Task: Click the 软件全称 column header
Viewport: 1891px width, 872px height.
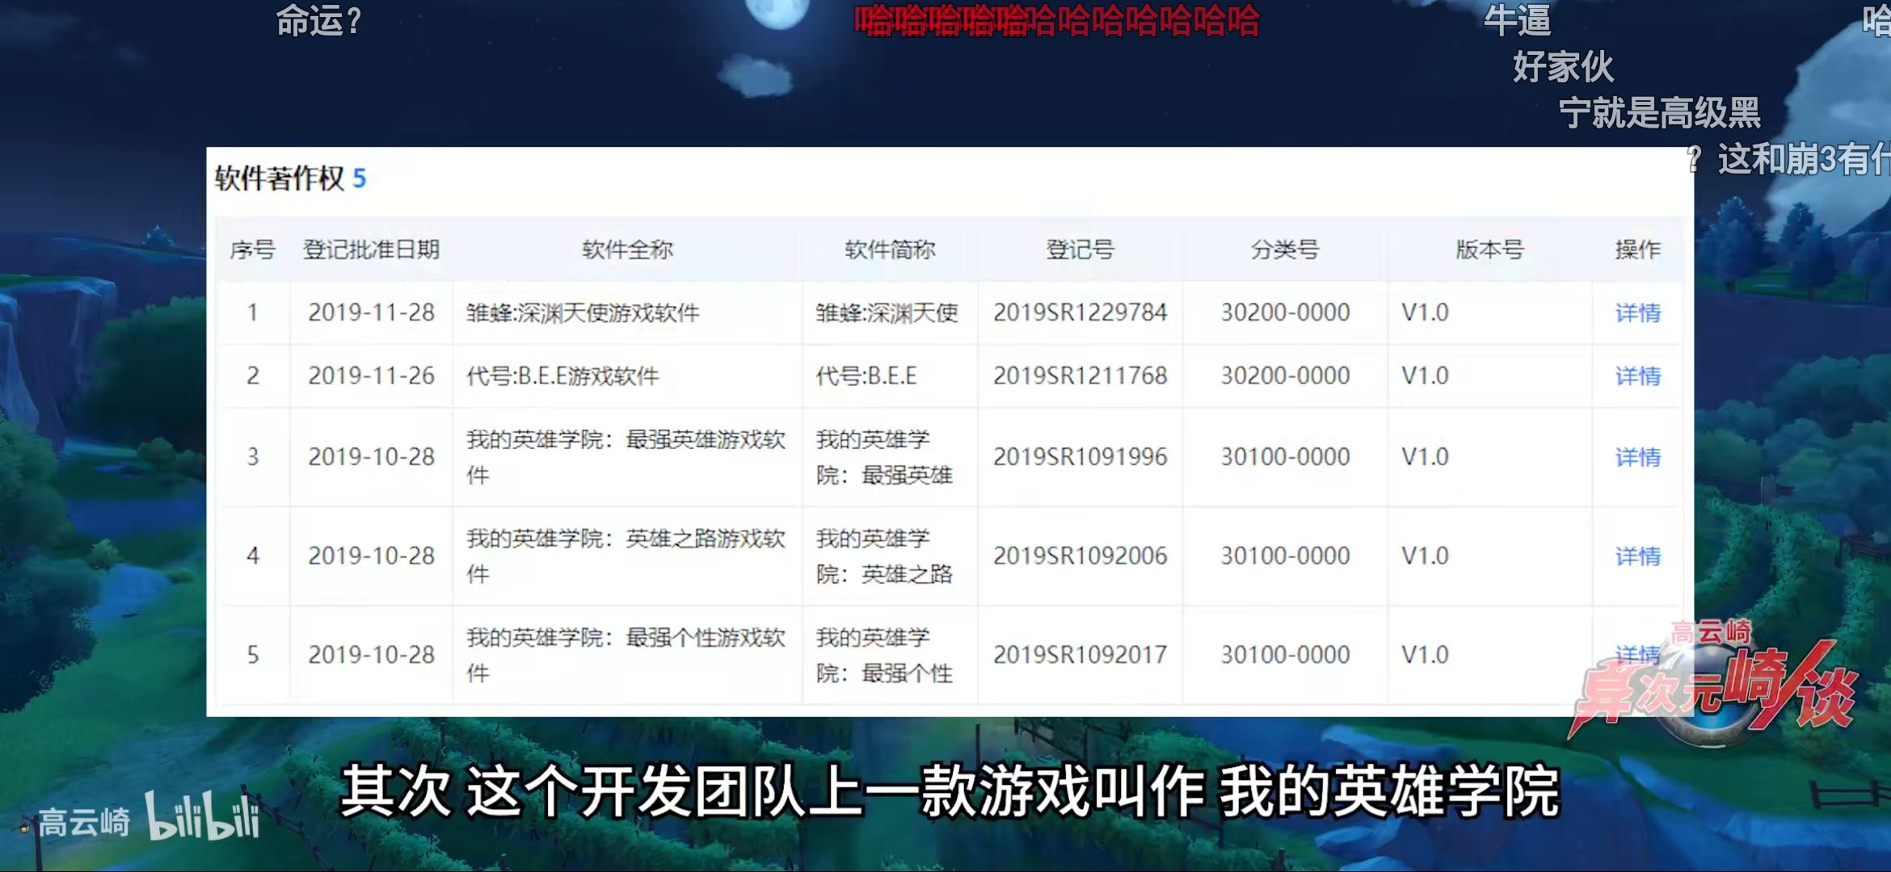Action: [x=627, y=249]
